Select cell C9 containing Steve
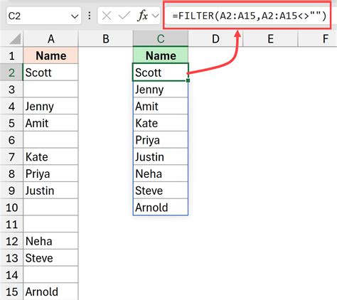Screen dimensions: 337x300 tap(161, 191)
